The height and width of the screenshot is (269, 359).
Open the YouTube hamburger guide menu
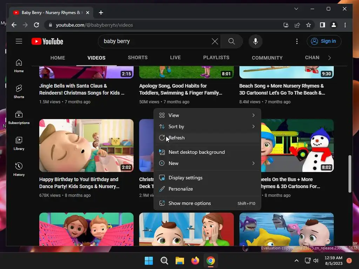19,41
